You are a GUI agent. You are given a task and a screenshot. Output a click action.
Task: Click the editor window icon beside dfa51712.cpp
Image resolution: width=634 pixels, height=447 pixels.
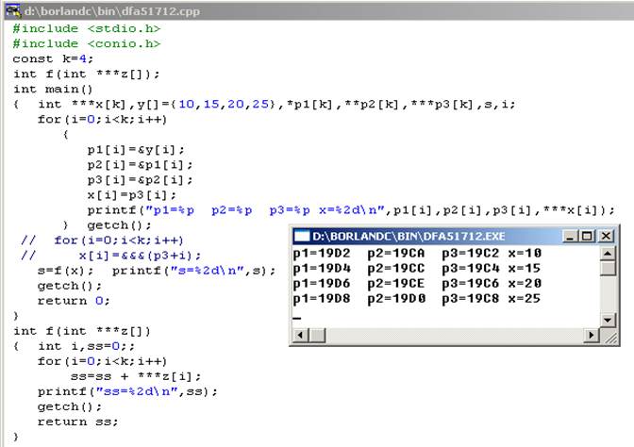point(13,11)
